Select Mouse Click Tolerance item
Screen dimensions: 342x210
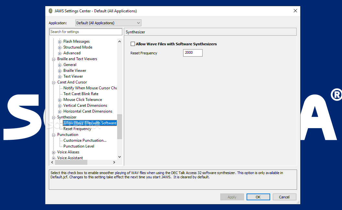pyautogui.click(x=83, y=100)
